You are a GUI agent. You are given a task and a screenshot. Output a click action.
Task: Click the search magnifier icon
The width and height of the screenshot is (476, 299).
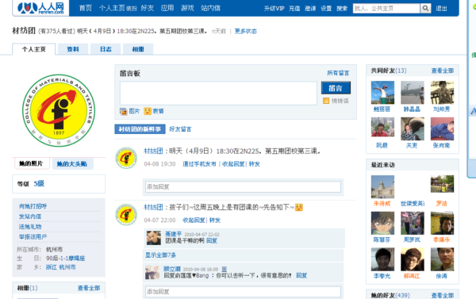point(425,8)
